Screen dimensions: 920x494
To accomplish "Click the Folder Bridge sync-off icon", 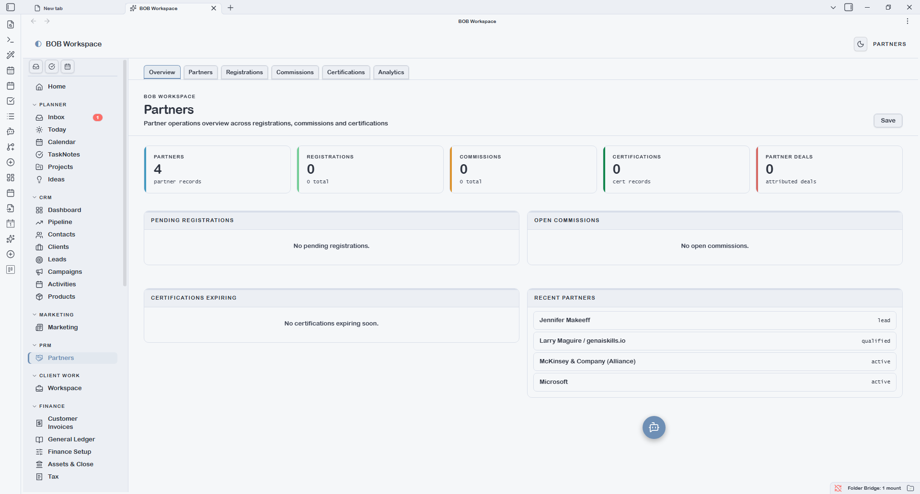I will (x=838, y=488).
